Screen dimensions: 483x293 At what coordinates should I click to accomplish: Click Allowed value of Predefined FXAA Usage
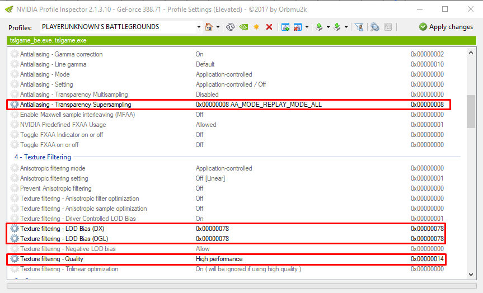point(206,124)
